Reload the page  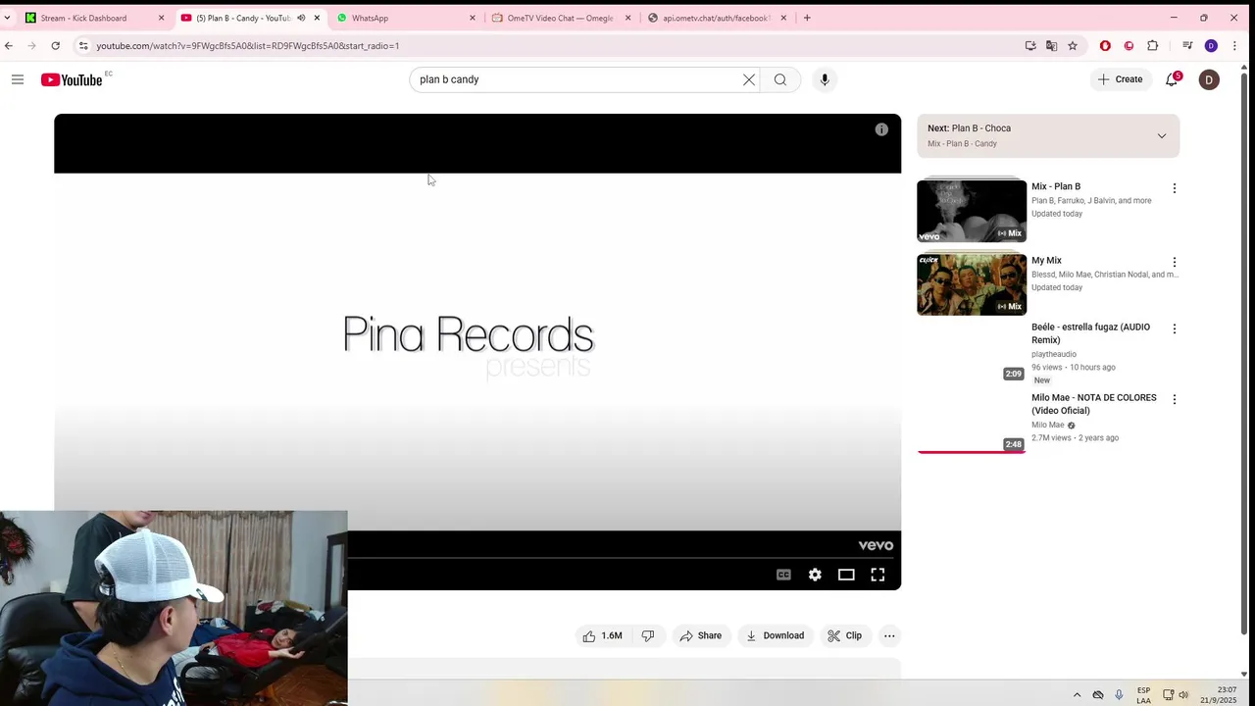(55, 46)
